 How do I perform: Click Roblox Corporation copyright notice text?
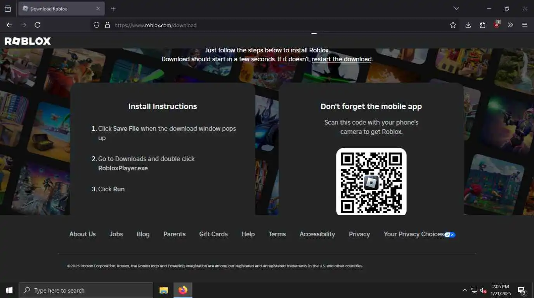[x=215, y=266]
